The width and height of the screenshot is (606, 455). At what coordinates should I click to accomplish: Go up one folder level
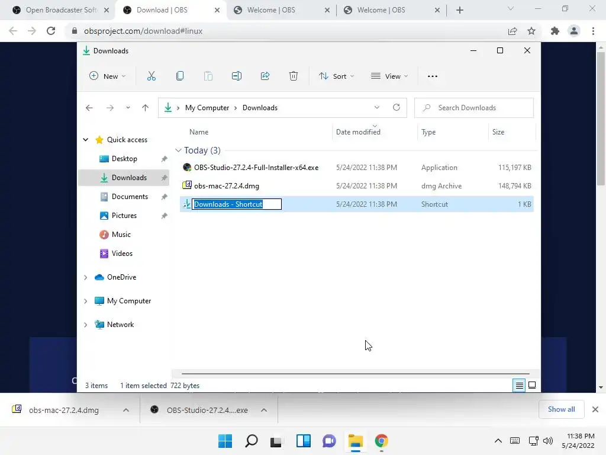point(146,108)
